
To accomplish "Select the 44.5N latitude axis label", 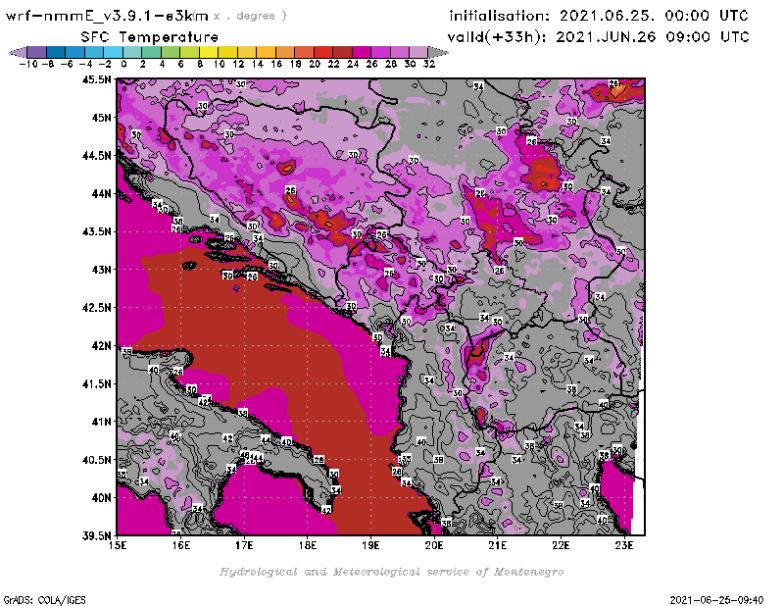I will point(97,156).
